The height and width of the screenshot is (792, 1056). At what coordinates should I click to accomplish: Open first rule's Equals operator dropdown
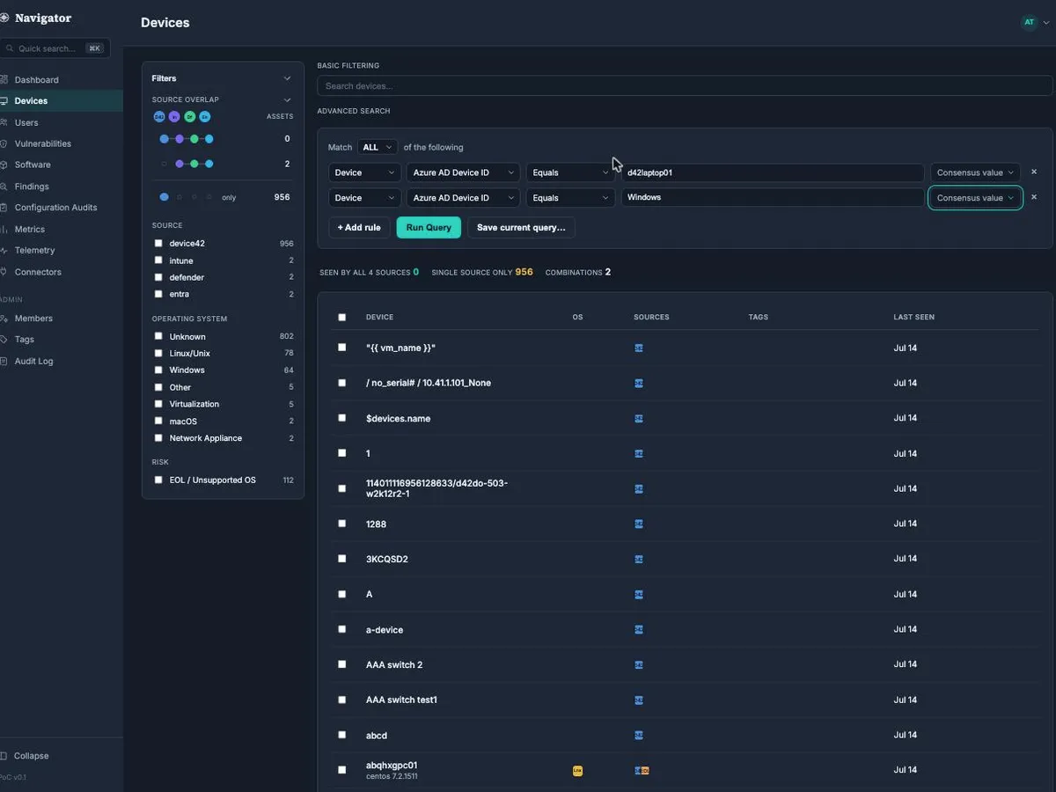[570, 172]
